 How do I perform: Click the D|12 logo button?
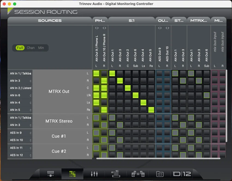[182, 174]
